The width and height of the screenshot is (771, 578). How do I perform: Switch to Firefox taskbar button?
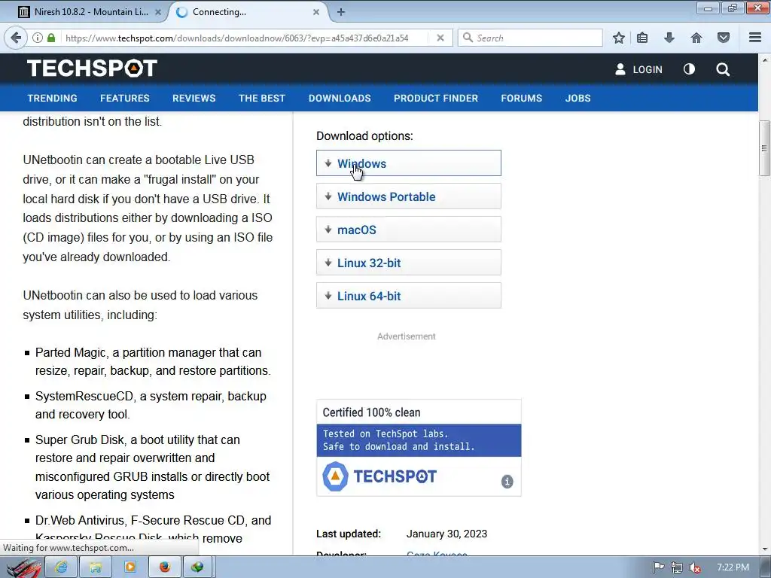tap(164, 567)
